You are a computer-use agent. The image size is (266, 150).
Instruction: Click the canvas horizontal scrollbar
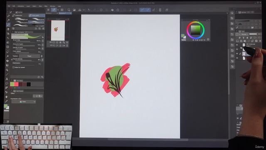click(x=148, y=140)
